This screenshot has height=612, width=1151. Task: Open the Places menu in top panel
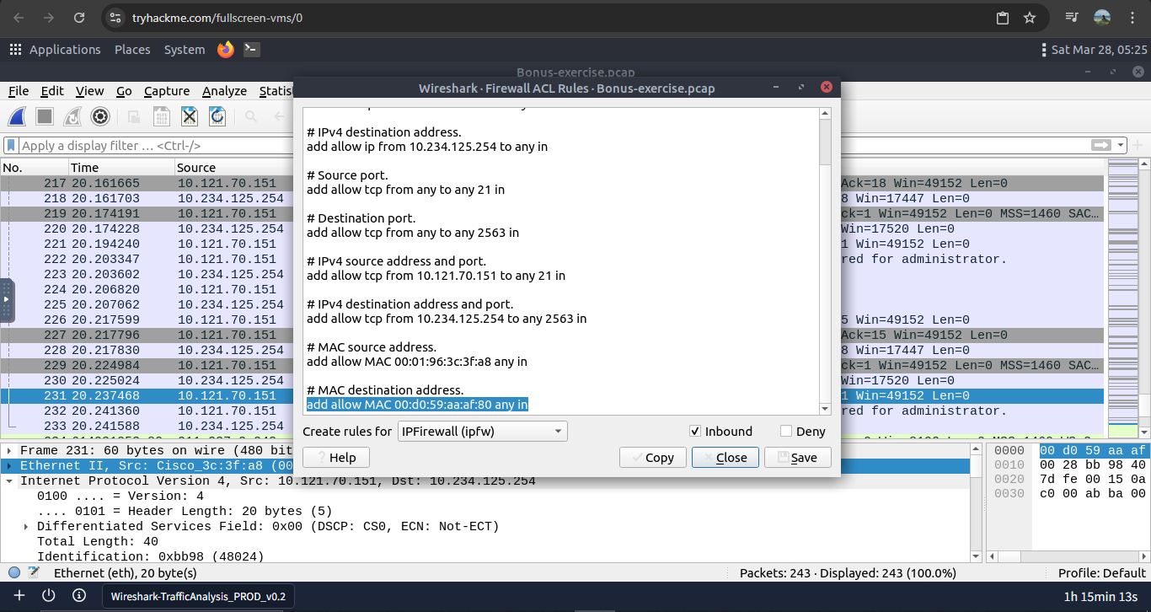coord(132,50)
